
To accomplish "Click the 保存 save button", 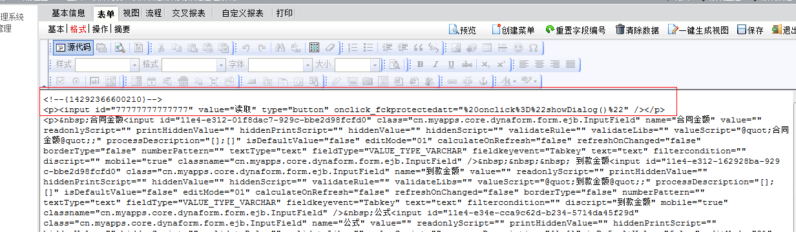I will 750,30.
